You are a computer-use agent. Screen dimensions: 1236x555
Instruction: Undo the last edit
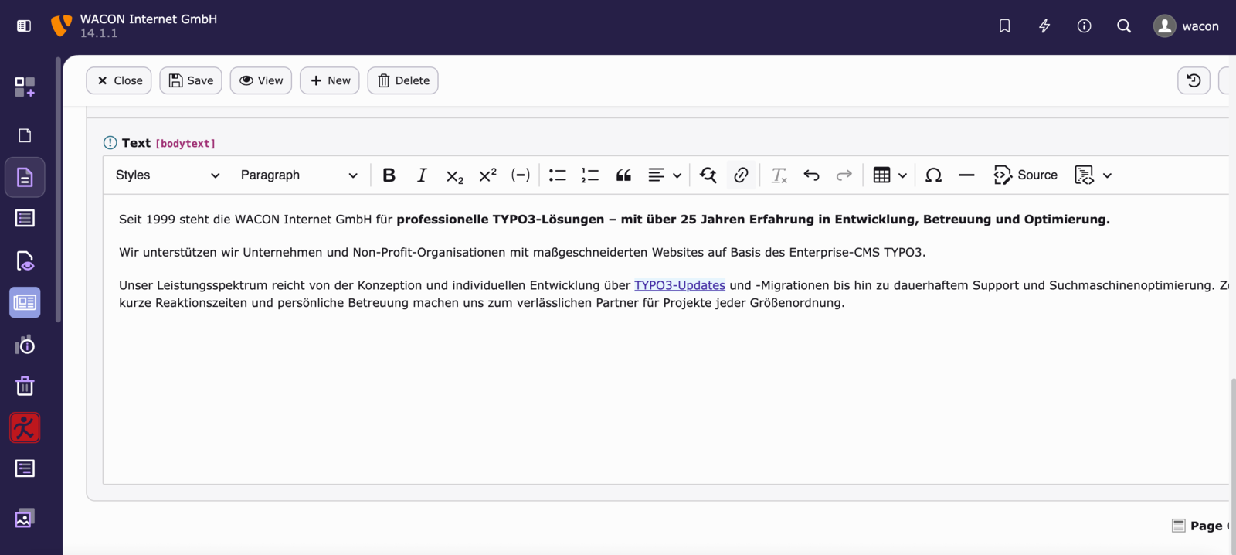[811, 175]
